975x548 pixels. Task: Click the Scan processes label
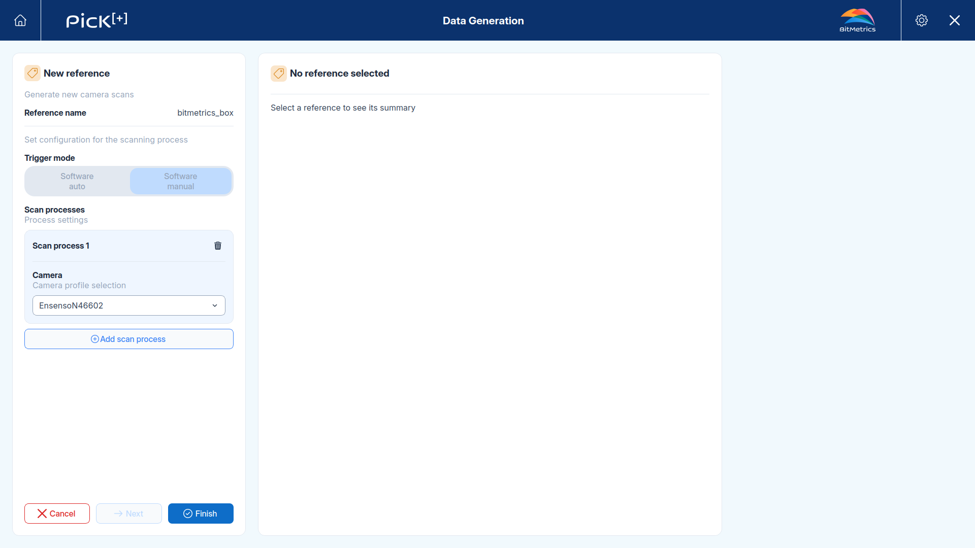[x=54, y=210]
